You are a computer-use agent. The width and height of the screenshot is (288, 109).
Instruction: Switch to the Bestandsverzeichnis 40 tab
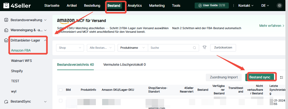75,65
